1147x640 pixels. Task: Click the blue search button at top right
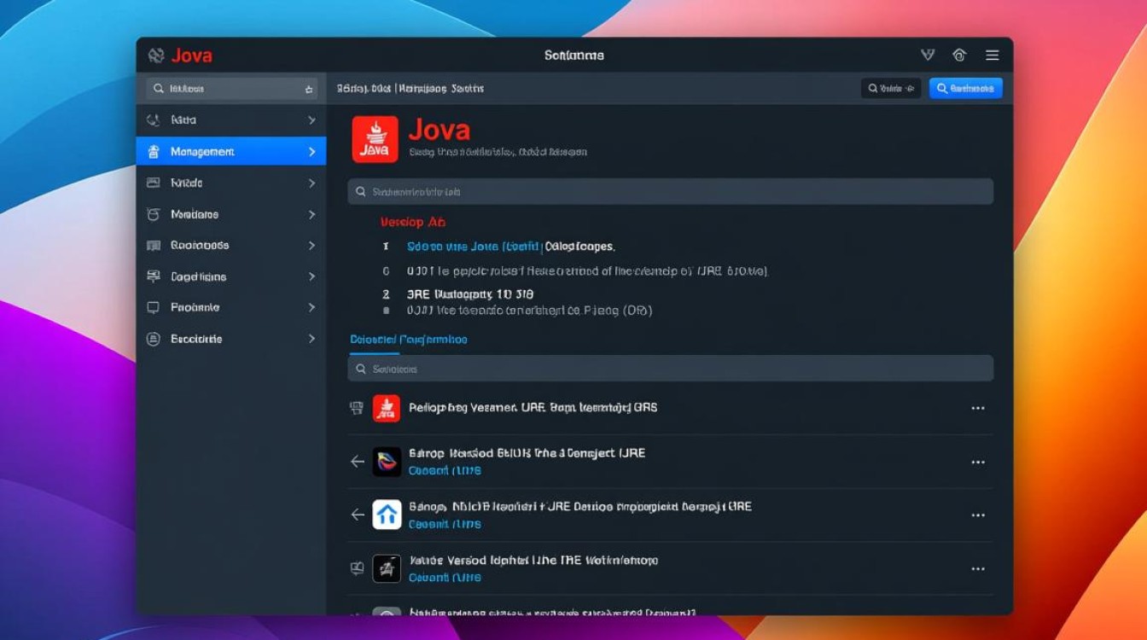(x=965, y=88)
